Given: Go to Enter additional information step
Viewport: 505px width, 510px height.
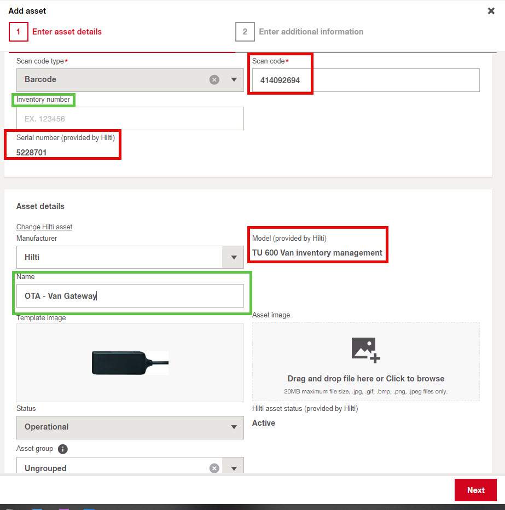Looking at the screenshot, I should pos(311,32).
